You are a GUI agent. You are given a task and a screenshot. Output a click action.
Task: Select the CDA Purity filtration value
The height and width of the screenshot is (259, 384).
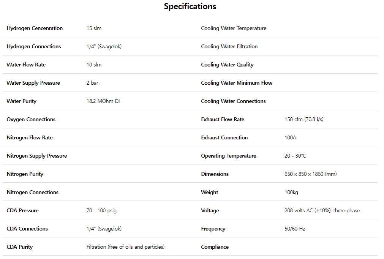[125, 247]
